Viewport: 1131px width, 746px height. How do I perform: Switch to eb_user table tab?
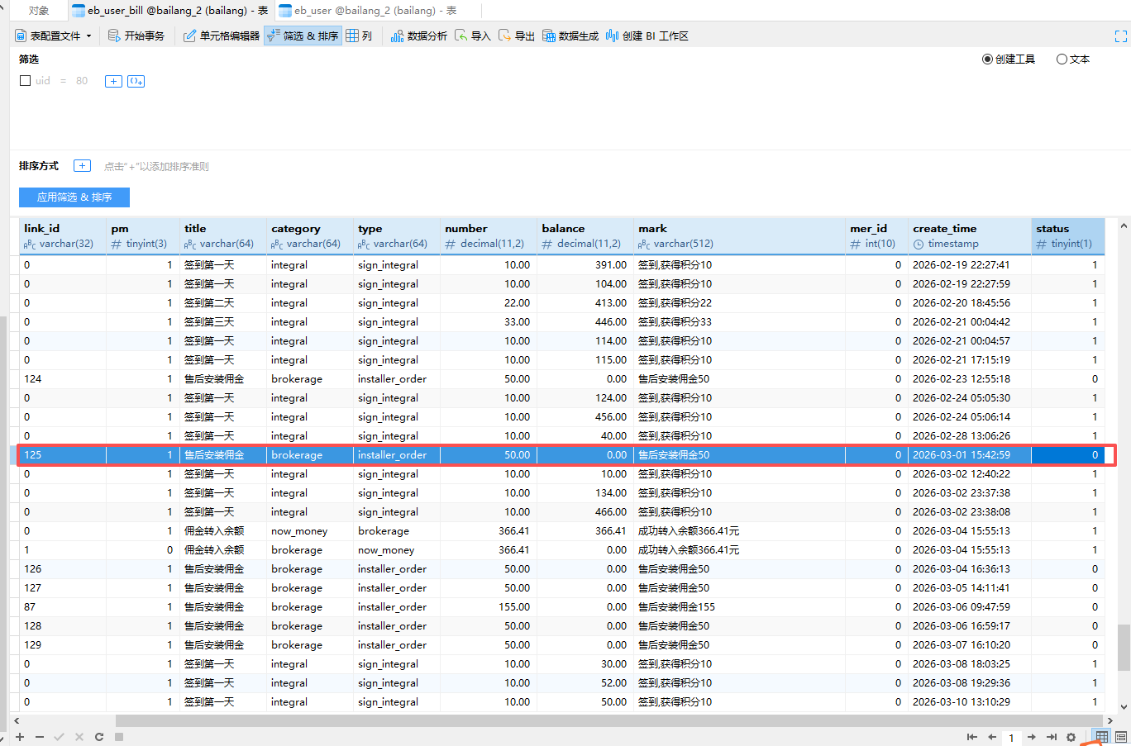(368, 11)
